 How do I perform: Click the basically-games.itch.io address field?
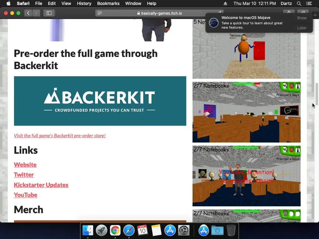[159, 13]
